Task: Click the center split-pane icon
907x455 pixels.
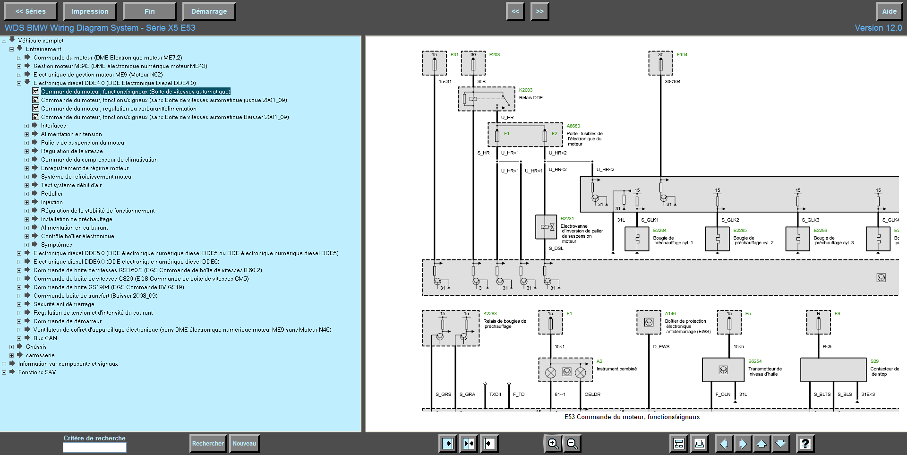Action: click(x=469, y=444)
